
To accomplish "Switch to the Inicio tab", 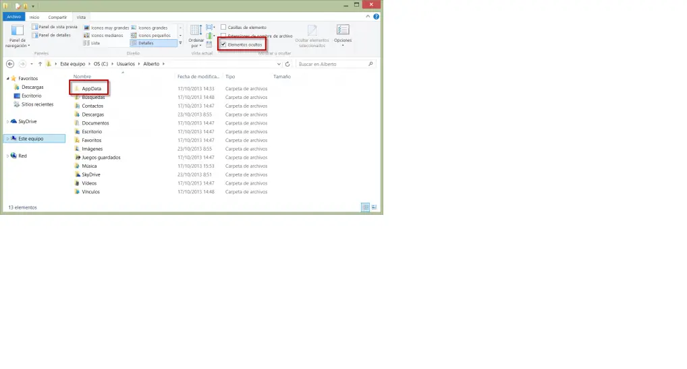I will point(34,17).
